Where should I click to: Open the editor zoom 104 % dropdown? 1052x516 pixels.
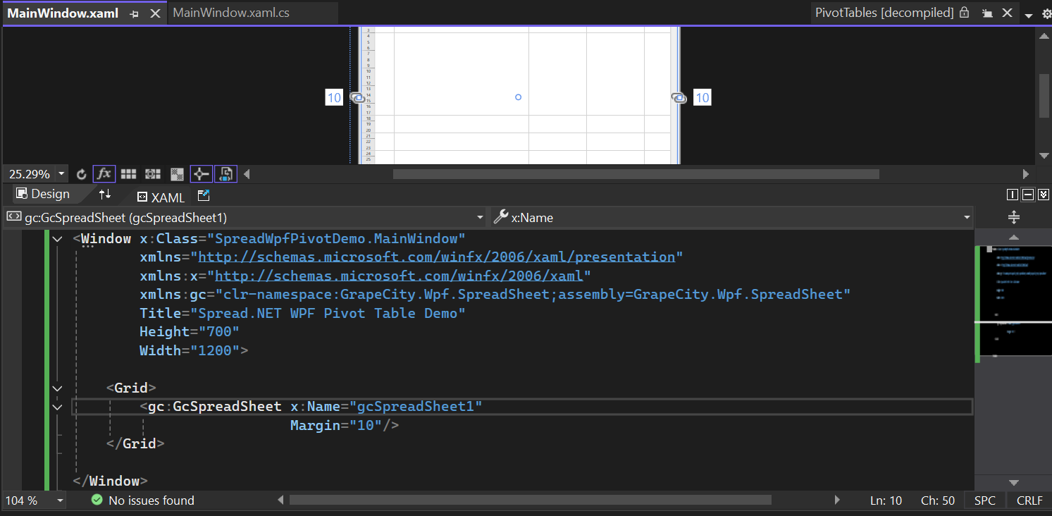[60, 500]
